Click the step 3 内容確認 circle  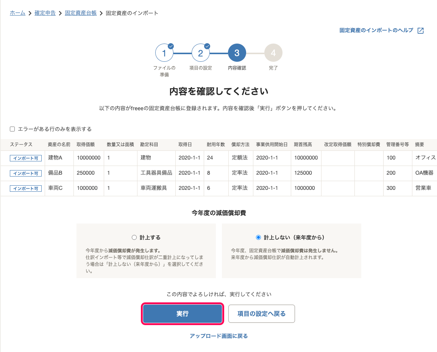pyautogui.click(x=237, y=53)
